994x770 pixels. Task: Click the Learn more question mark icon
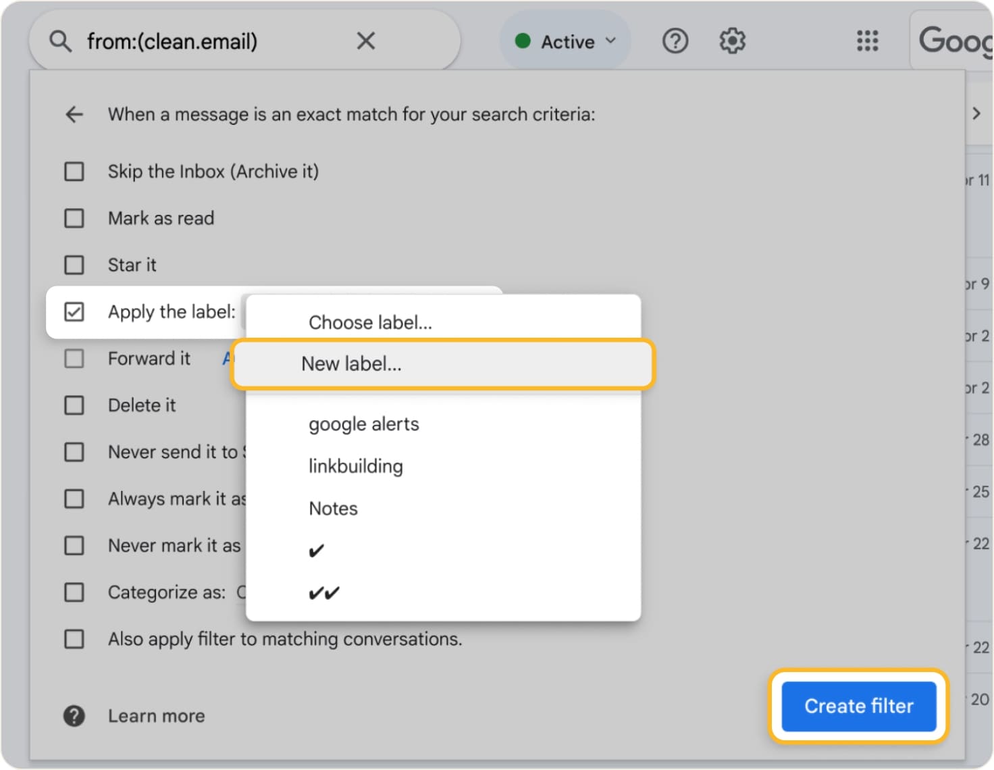pos(74,715)
